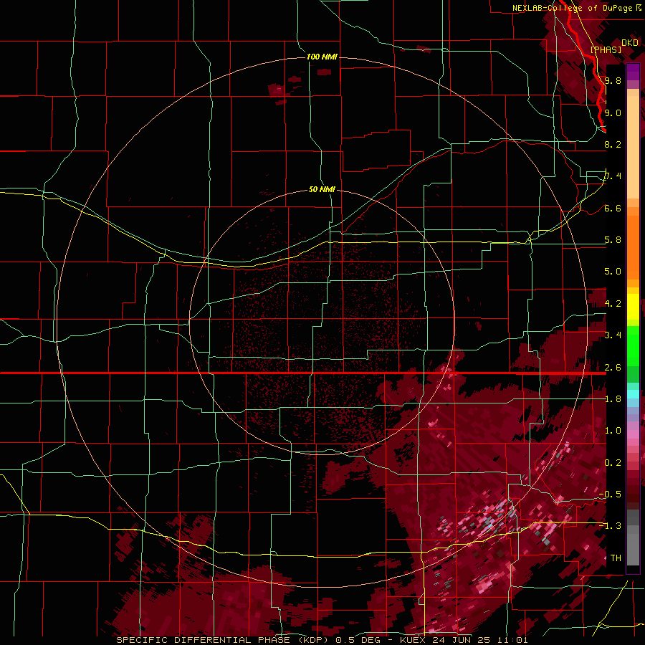Click the 1.0 scale value

pyautogui.click(x=613, y=431)
